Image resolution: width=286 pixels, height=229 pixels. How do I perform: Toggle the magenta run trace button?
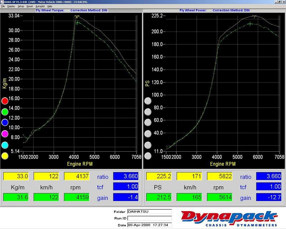[x=5, y=134]
